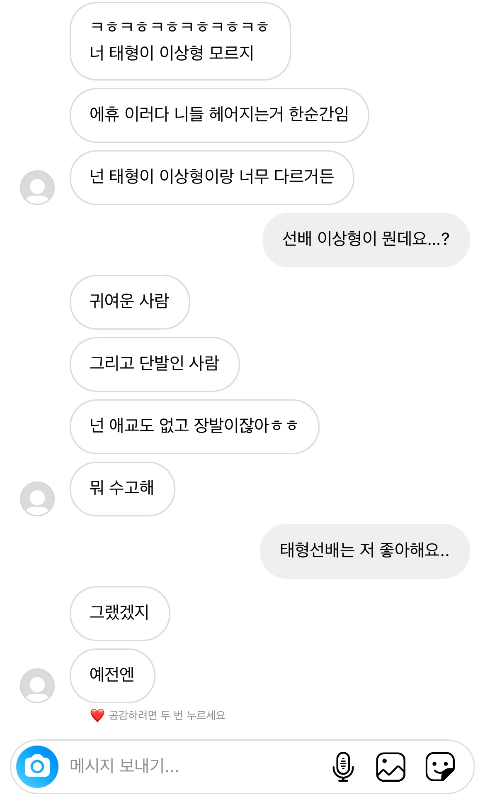Open the camera button
The image size is (485, 812).
(37, 766)
